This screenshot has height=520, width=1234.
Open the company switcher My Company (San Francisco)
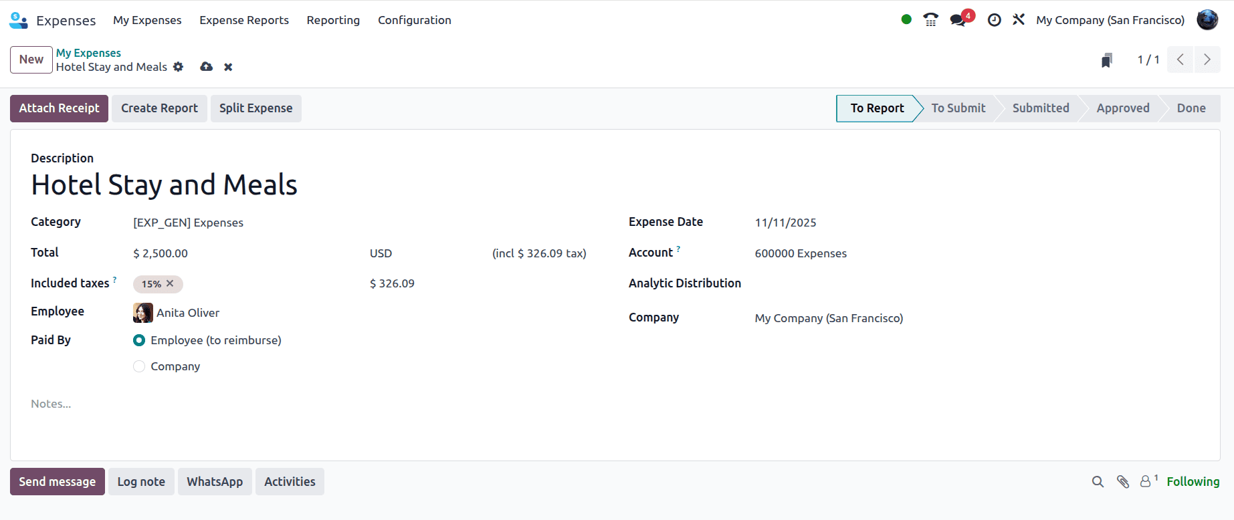pyautogui.click(x=1110, y=20)
